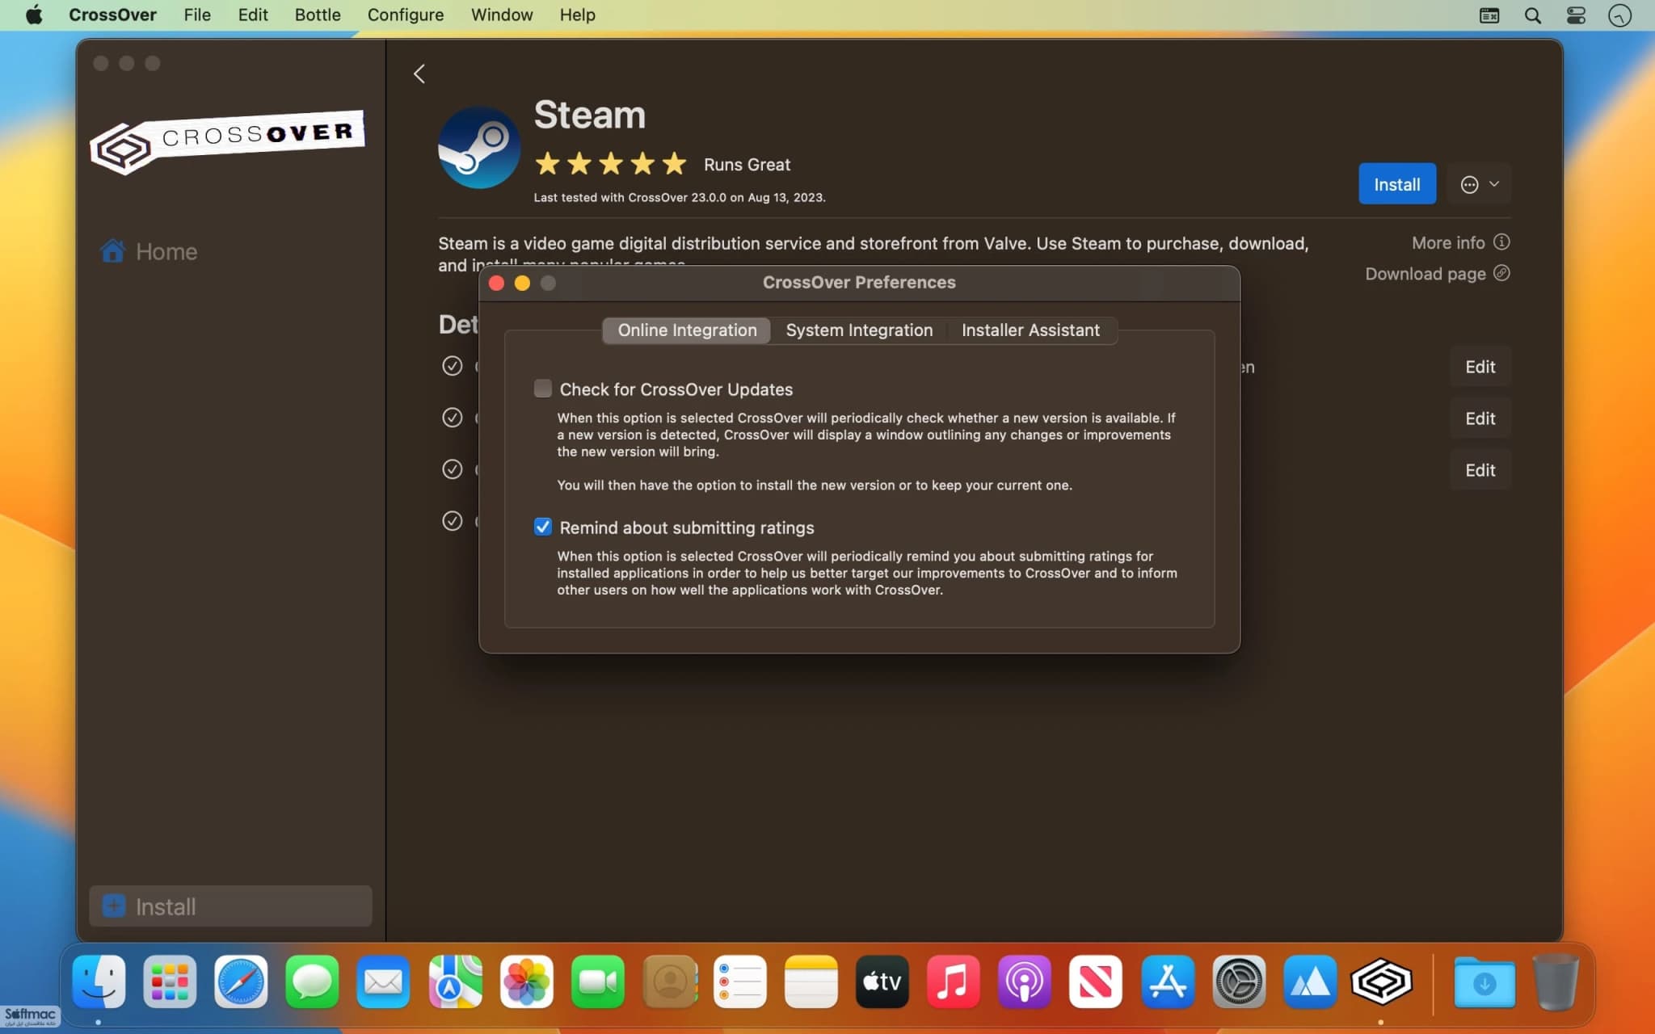
Task: Switch to Installer Assistant tab
Action: [x=1030, y=330]
